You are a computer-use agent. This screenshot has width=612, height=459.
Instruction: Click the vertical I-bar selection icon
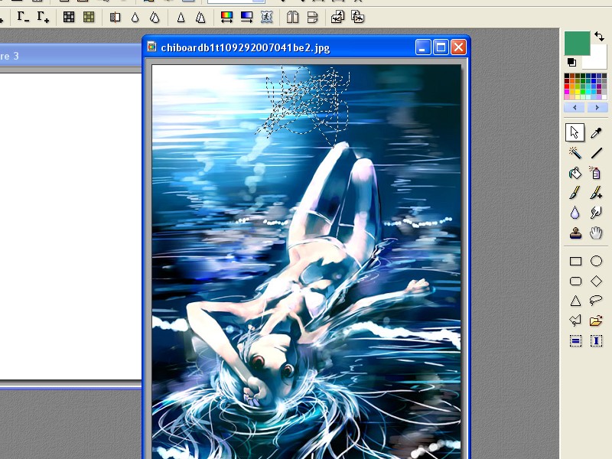(x=596, y=341)
